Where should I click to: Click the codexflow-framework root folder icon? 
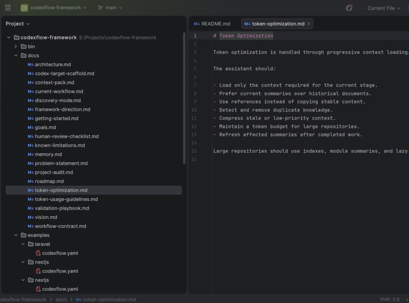pos(16,38)
